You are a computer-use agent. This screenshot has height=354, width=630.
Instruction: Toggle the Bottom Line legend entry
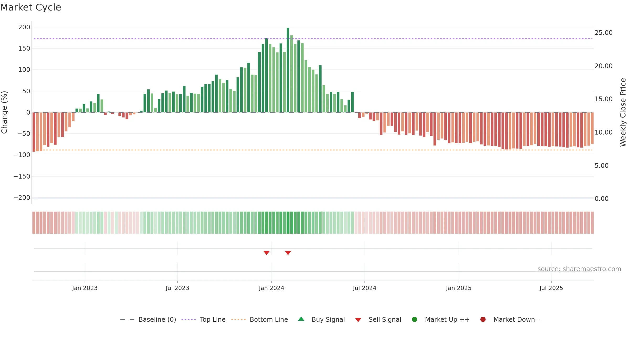coord(260,319)
